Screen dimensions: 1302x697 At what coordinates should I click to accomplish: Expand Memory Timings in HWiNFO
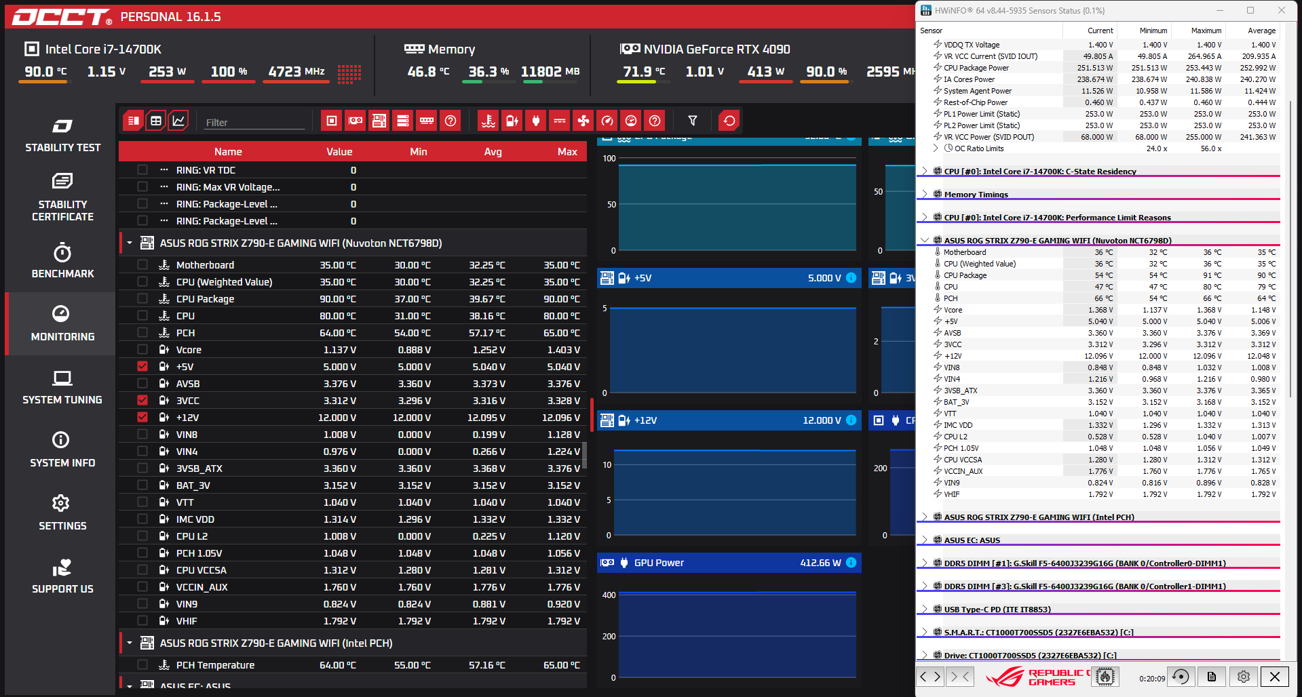924,194
